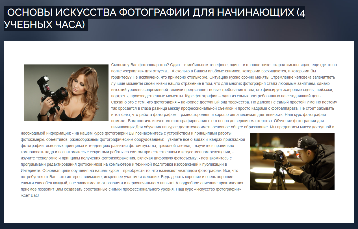Click the word «зеркалка» in the second line
The image size is (358, 229).
pyautogui.click(x=133, y=71)
